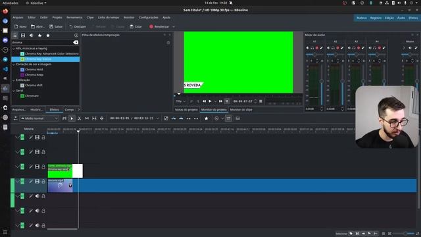
Task: Adjust the A1 horizontal balance slider
Action: point(314,55)
